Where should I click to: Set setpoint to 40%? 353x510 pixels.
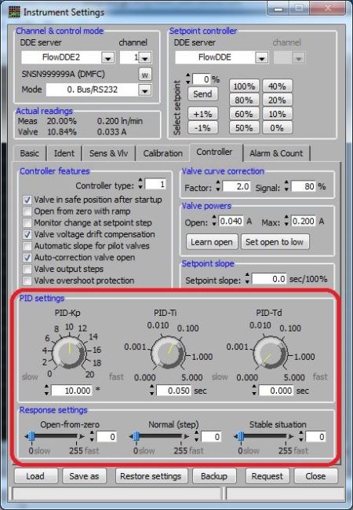click(x=277, y=86)
